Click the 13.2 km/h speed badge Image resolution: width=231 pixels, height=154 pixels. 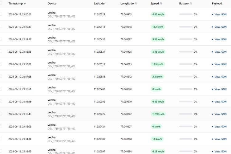pos(158,27)
